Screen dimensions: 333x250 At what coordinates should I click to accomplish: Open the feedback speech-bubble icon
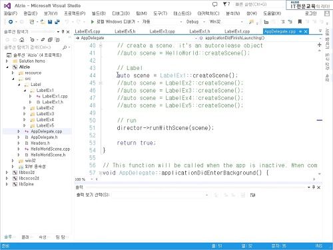pyautogui.click(x=214, y=4)
